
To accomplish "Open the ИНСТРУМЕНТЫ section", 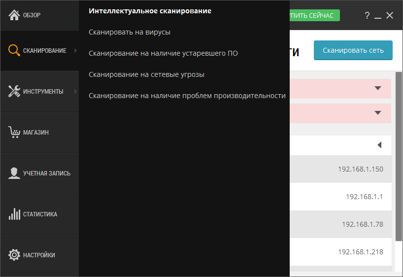I will [x=39, y=91].
